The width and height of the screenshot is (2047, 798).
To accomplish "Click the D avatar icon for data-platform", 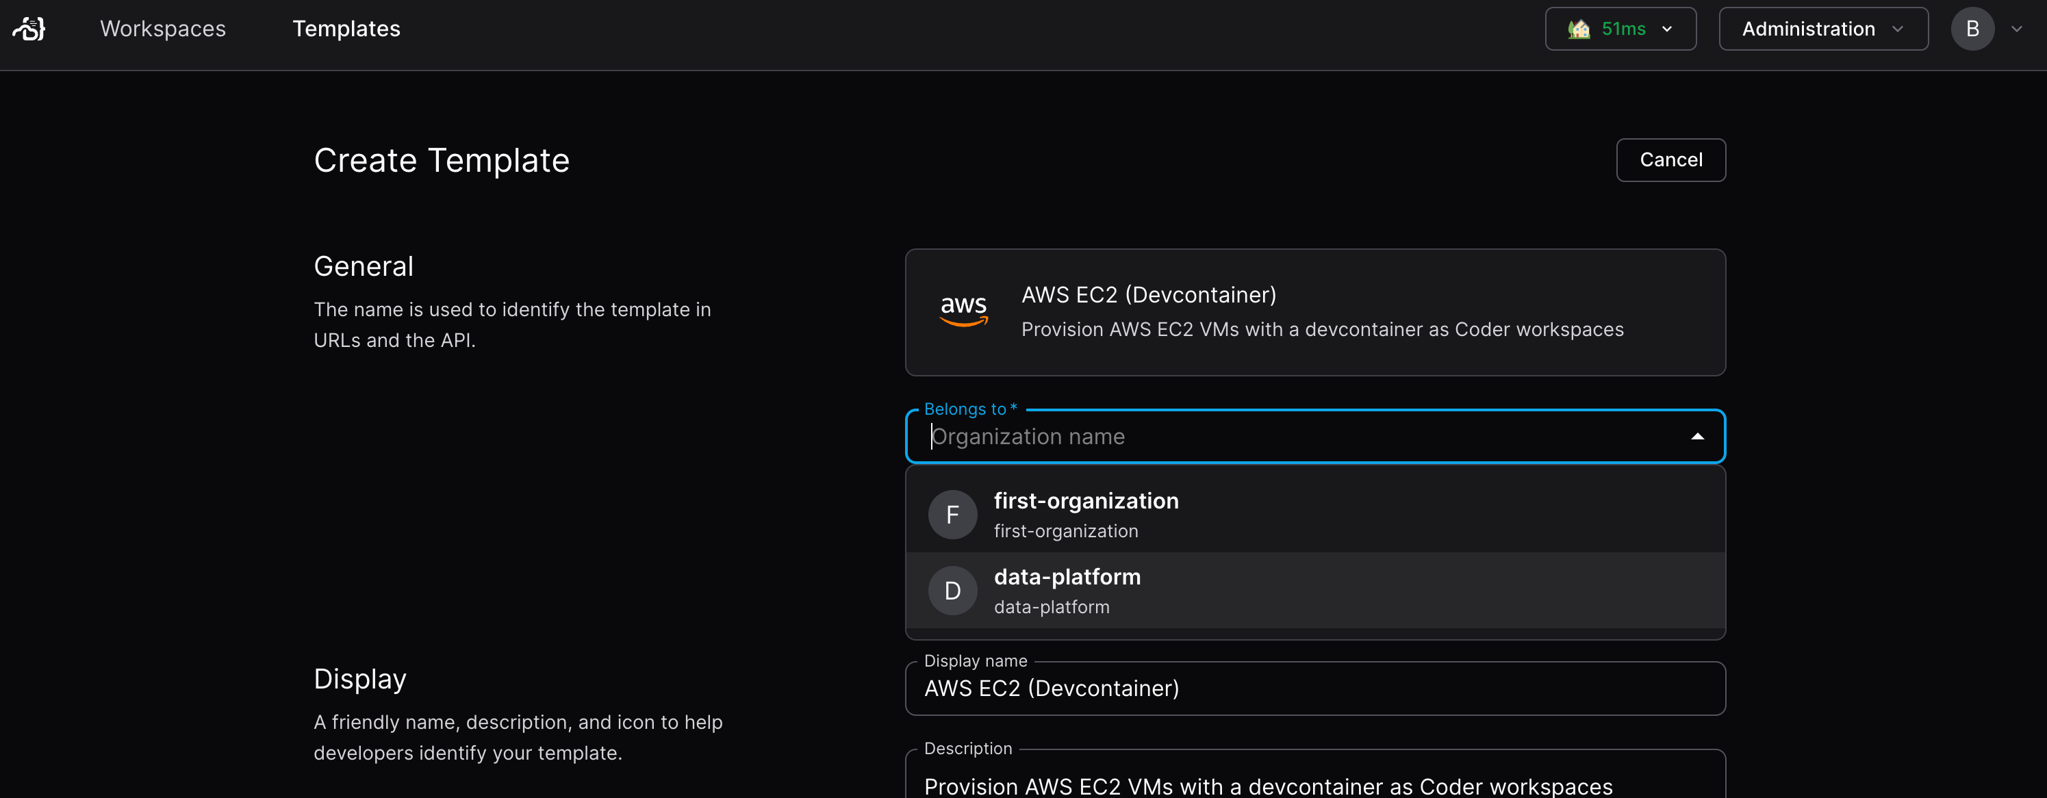I will click(954, 589).
